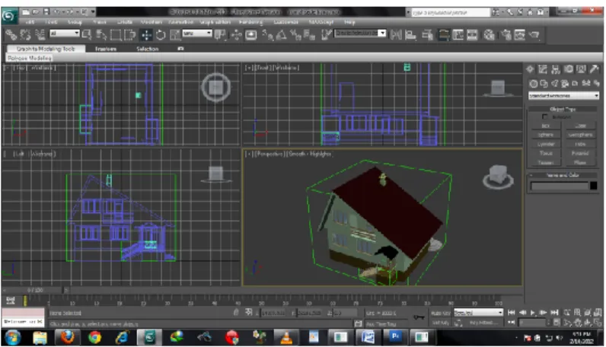Click the Render Production teapot icon
The image size is (606, 347).
pos(534,35)
